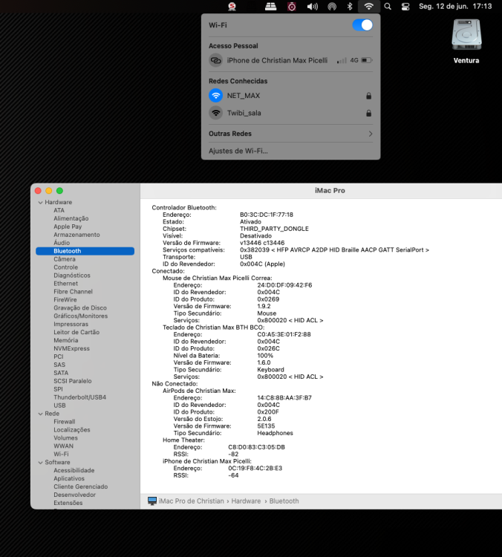502x557 pixels.
Task: Select Gravação de Disco in sidebar
Action: click(80, 307)
